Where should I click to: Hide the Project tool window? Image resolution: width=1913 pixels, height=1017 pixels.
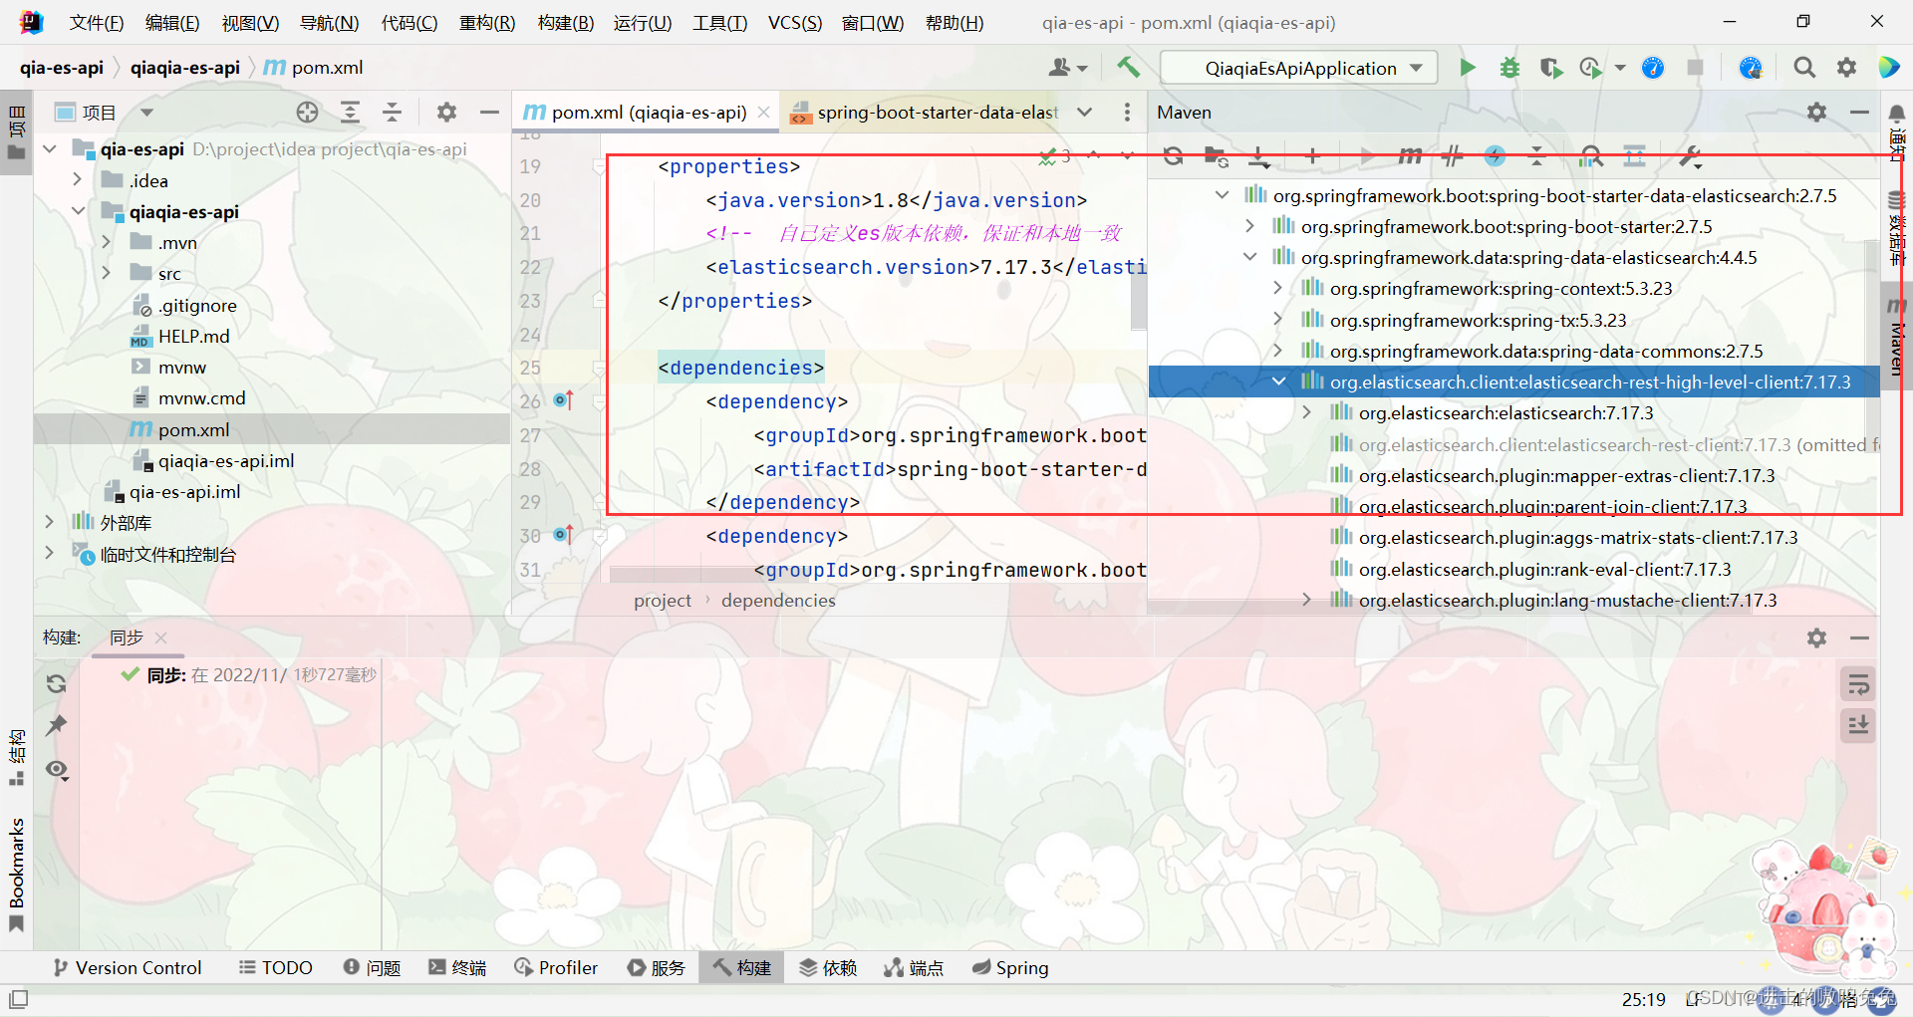[489, 113]
